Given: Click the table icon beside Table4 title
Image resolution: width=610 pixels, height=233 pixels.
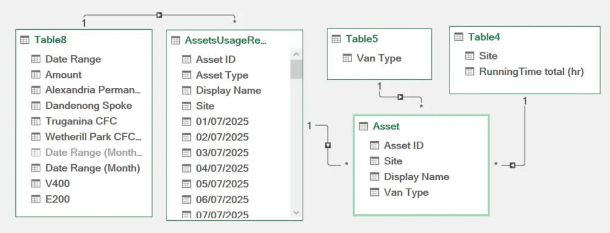Looking at the screenshot, I should [x=459, y=37].
